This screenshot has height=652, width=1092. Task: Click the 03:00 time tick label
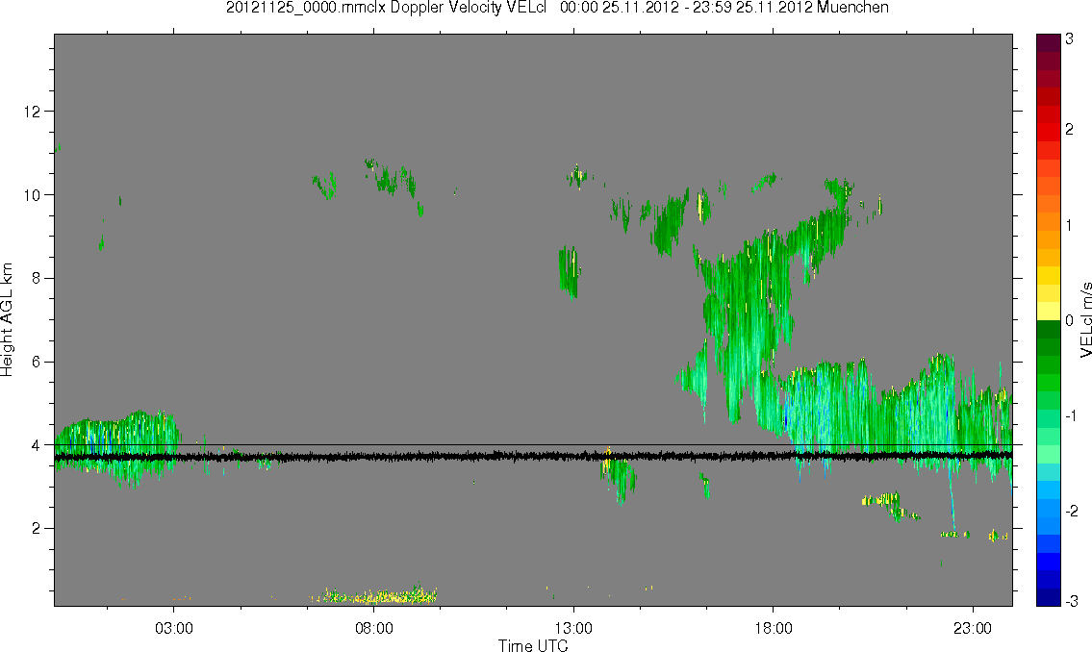click(x=173, y=628)
